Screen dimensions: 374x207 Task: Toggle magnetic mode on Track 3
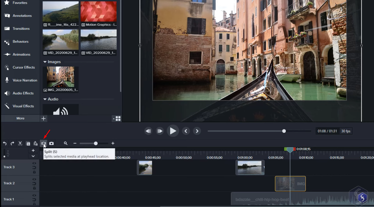(x=34, y=168)
